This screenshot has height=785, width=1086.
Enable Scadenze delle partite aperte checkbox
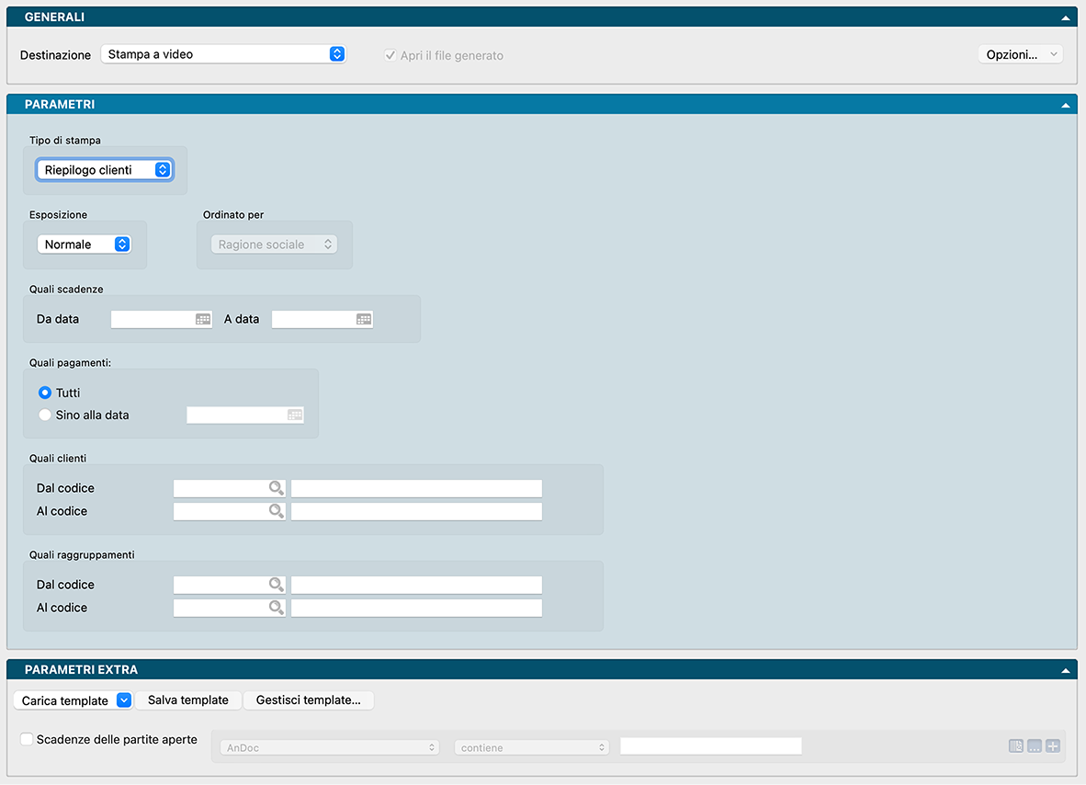pos(27,739)
